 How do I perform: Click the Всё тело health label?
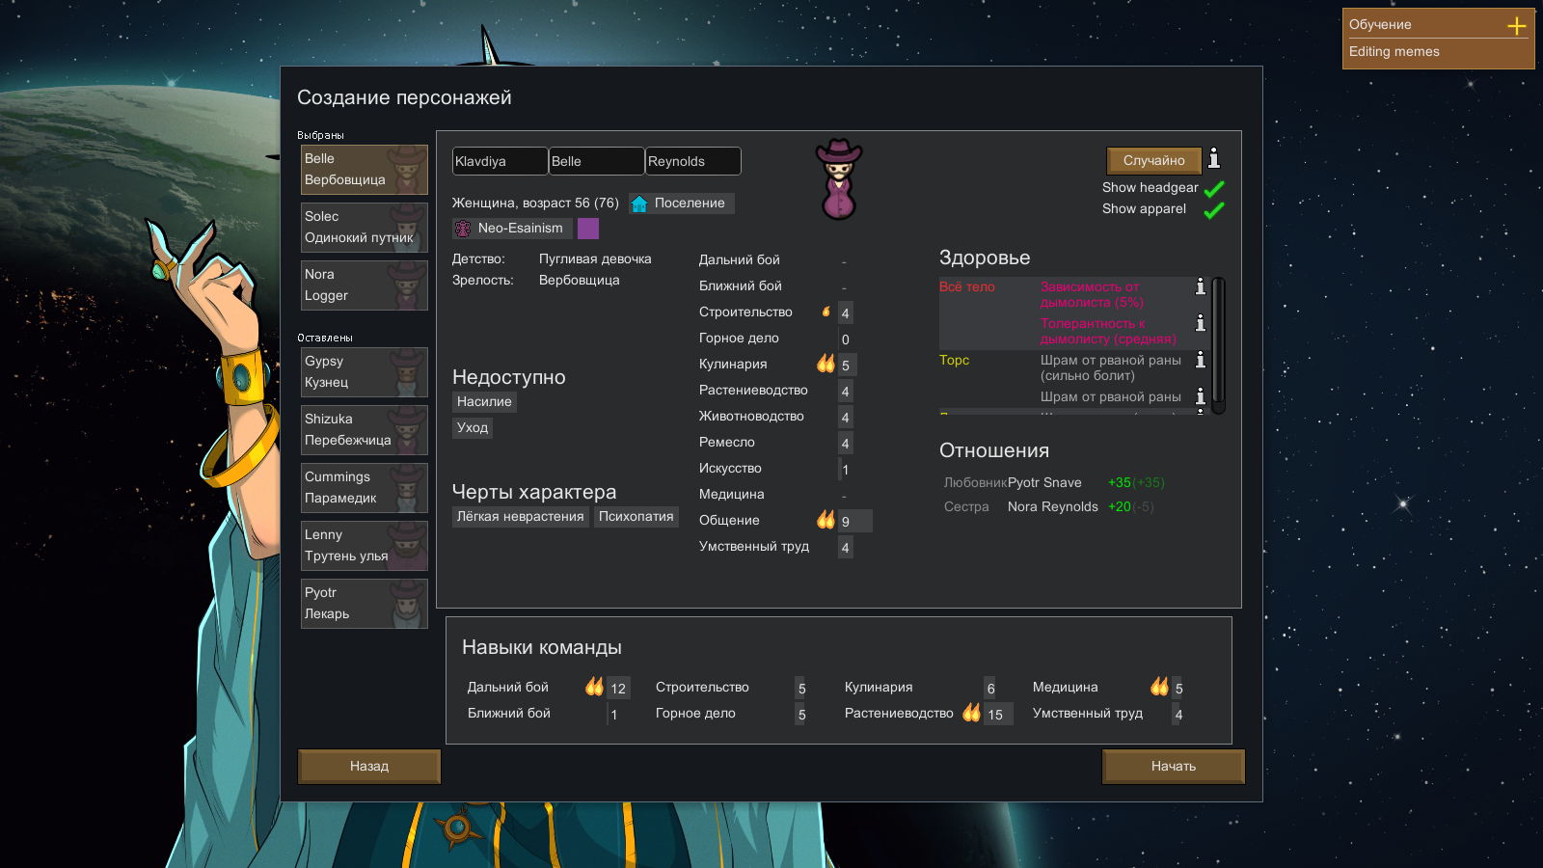point(967,287)
